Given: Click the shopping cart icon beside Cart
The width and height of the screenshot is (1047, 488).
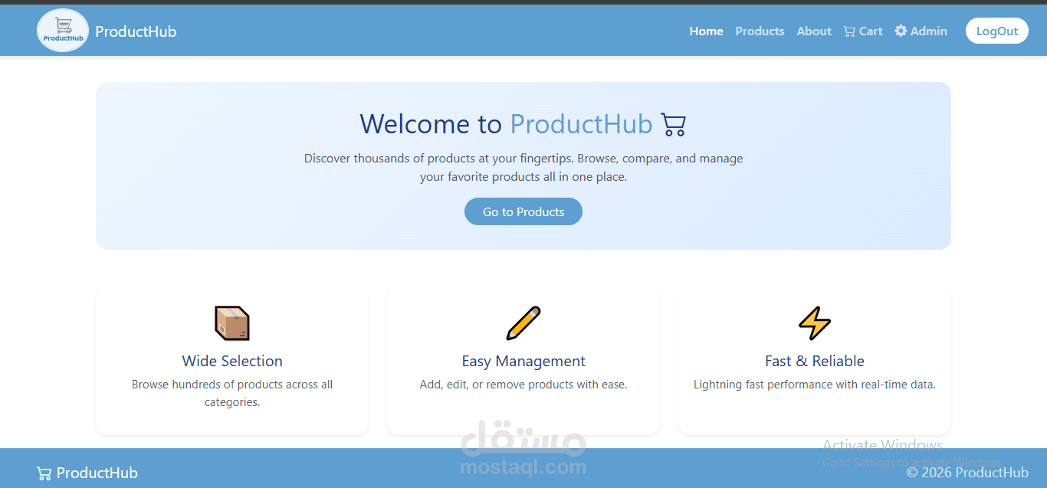Looking at the screenshot, I should point(849,31).
